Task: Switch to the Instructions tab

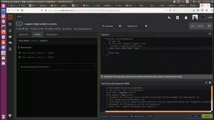Action: [x=24, y=34]
